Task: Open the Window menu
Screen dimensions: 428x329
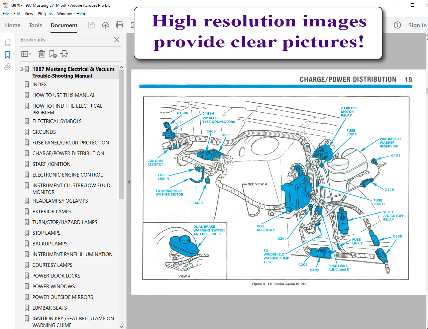Action: pos(65,14)
